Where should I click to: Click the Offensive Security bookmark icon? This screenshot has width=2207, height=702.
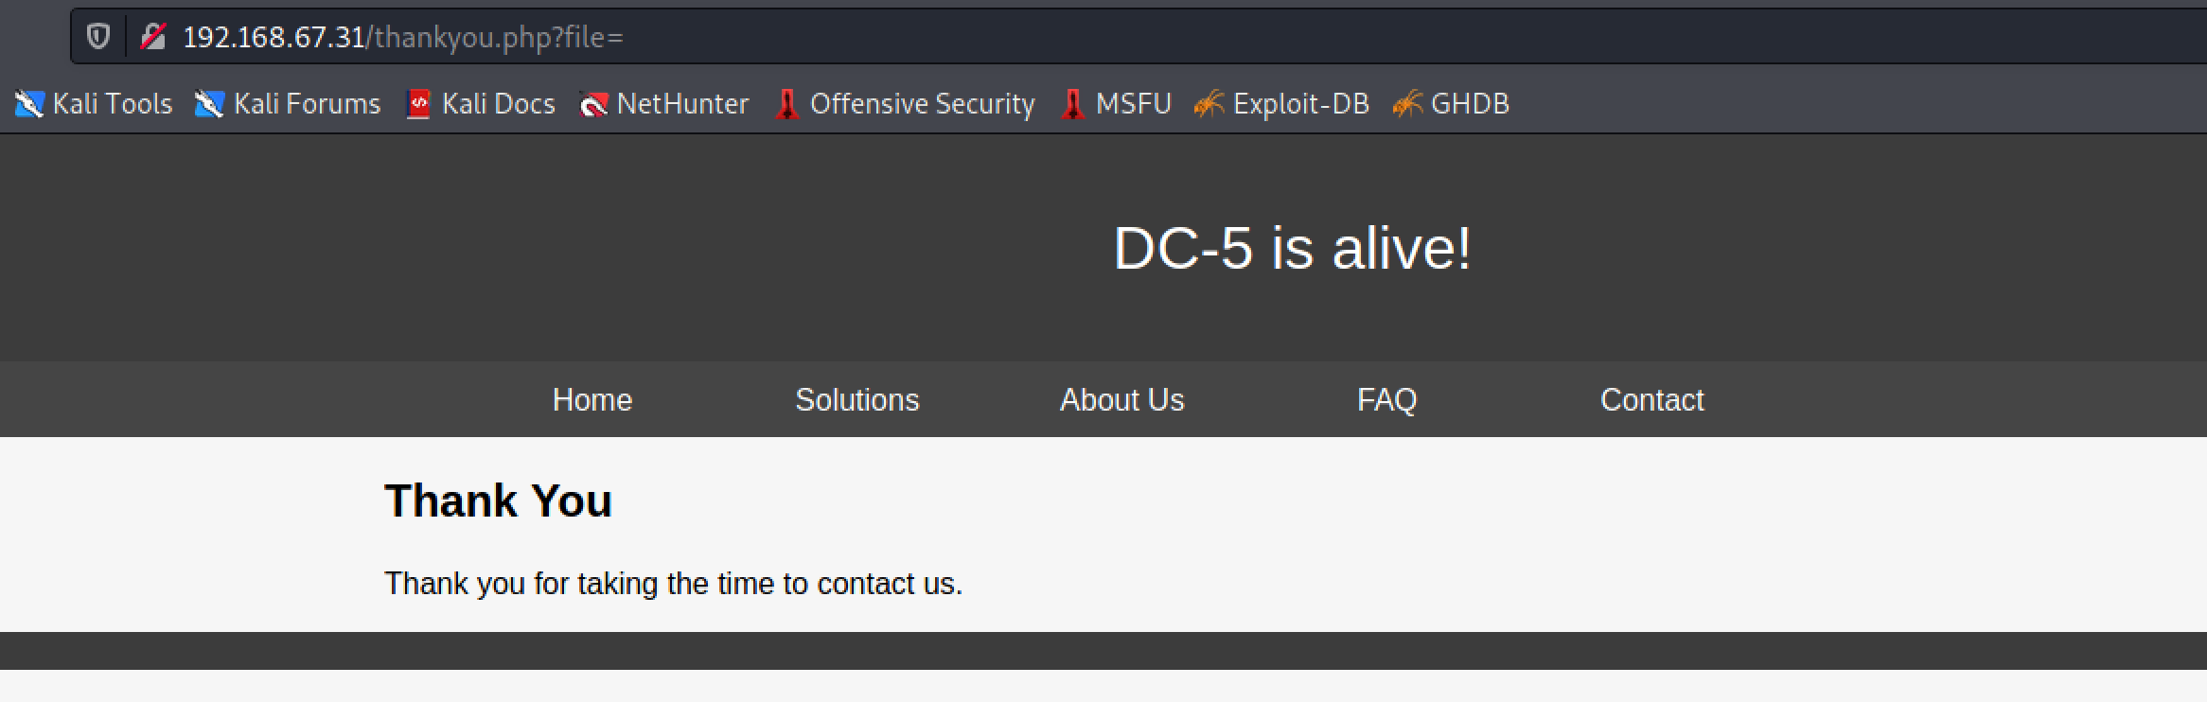coord(786,104)
